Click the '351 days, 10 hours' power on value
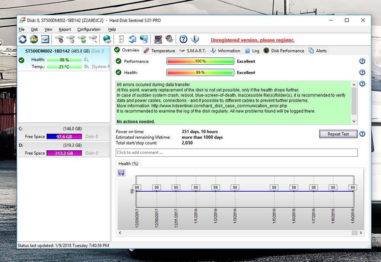 200,132
